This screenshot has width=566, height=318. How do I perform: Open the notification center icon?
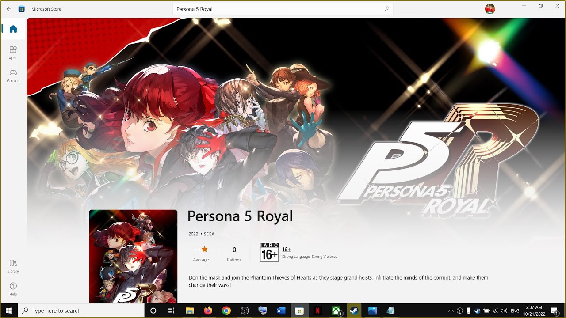point(555,311)
